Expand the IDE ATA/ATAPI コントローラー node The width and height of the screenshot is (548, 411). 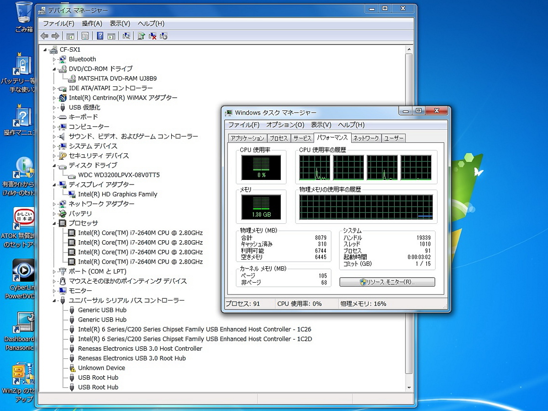point(54,88)
